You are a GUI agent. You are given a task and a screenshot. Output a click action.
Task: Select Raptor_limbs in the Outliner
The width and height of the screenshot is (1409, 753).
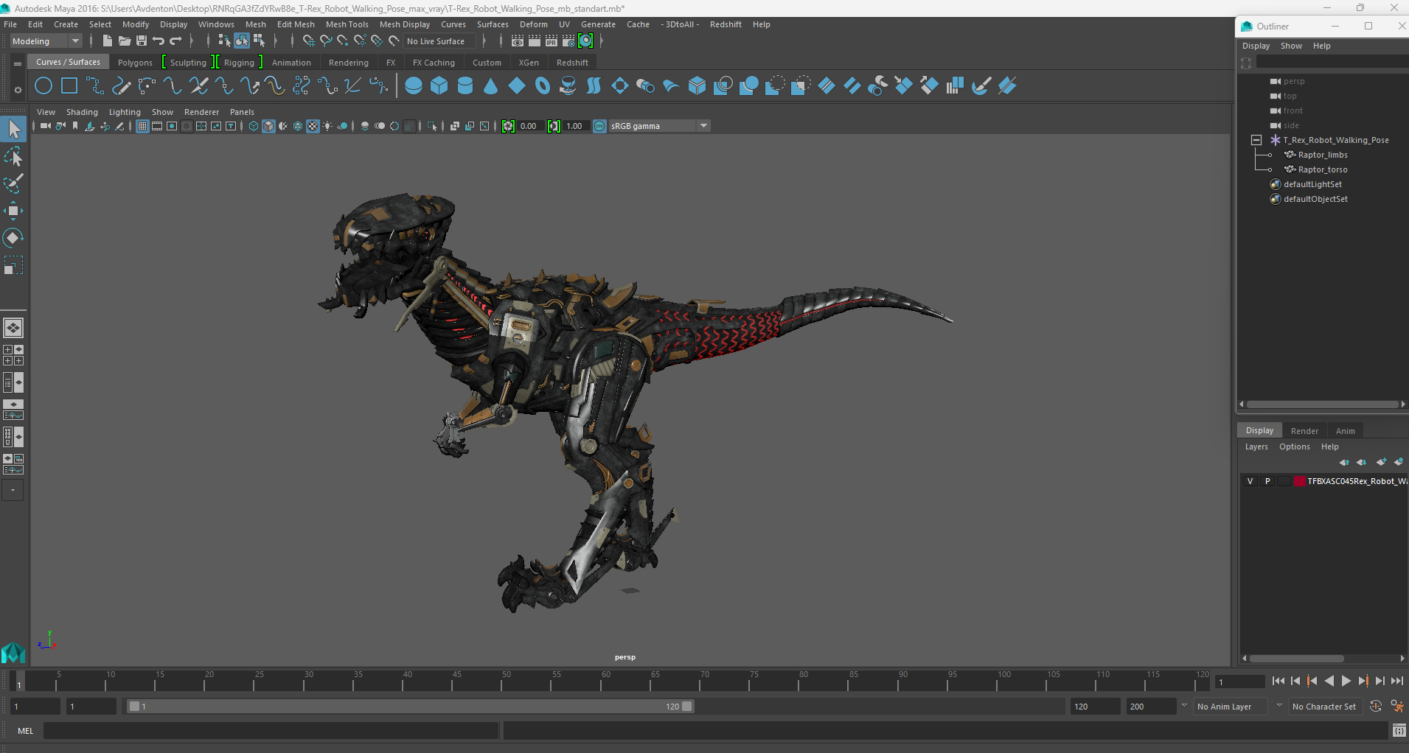[1322, 155]
